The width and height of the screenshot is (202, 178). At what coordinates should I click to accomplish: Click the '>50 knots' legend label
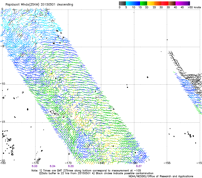194,7
